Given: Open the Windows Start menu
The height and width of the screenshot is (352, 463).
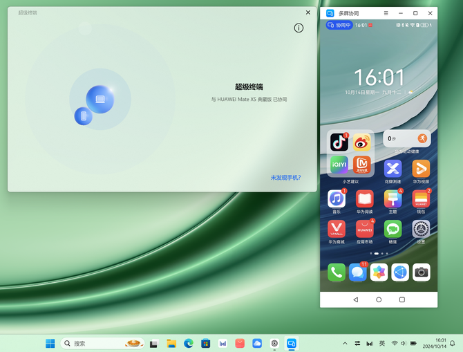Looking at the screenshot, I should (50, 343).
